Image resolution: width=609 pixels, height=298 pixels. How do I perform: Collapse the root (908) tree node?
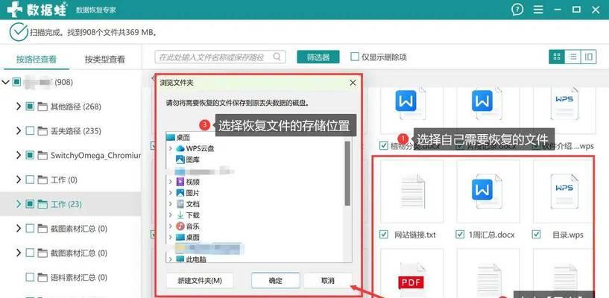click(5, 82)
